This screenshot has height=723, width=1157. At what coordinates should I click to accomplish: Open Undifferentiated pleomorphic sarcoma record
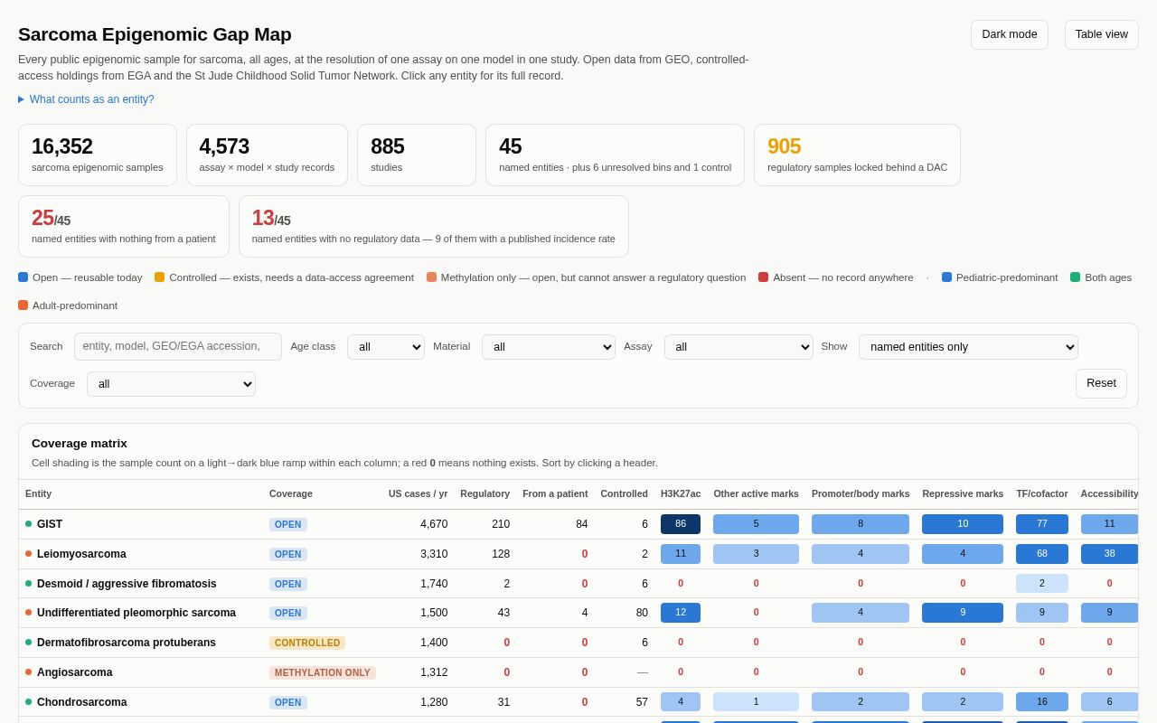pos(136,613)
